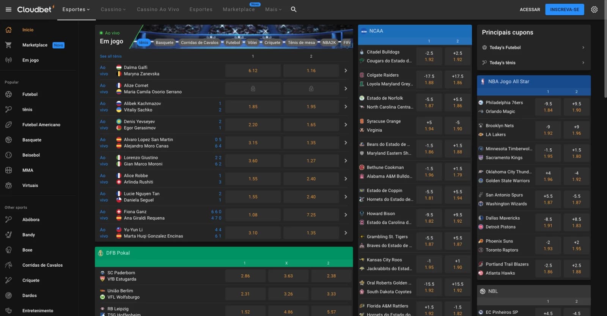Open Dalma Galfi match details arrow
This screenshot has width=607, height=316.
(x=346, y=71)
